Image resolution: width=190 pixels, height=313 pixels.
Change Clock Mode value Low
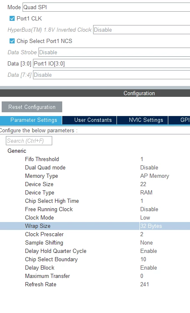coord(145,217)
